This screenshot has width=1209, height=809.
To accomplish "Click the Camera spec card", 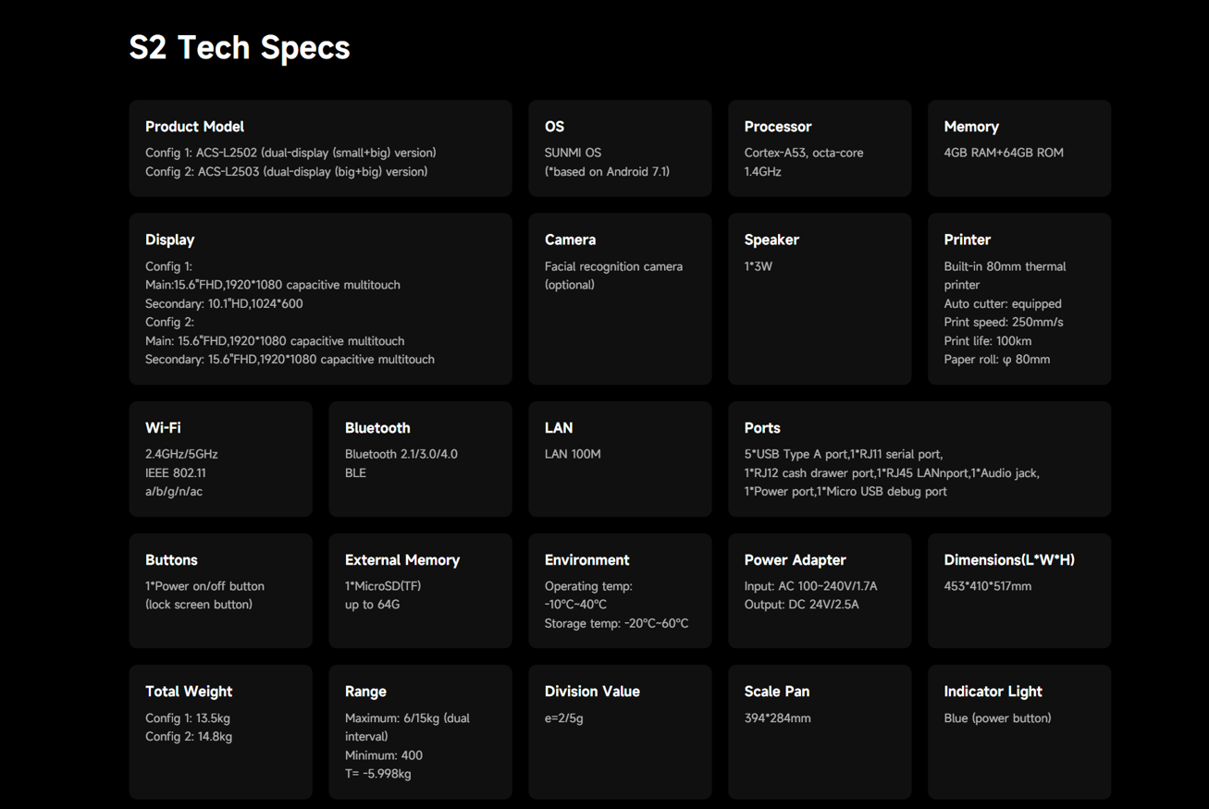I will 620,299.
